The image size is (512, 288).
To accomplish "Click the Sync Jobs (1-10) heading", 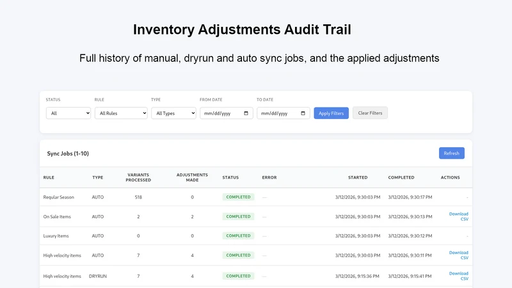I will click(68, 154).
